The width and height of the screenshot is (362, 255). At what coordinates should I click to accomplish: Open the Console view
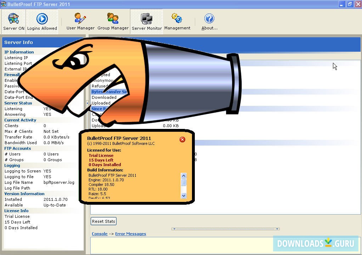pyautogui.click(x=100, y=234)
